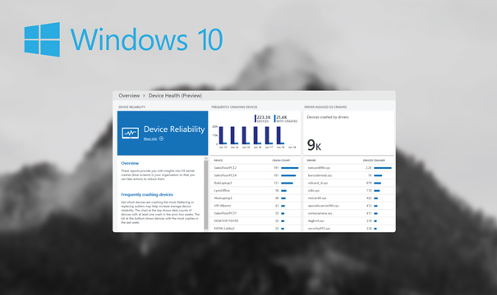The image size is (497, 295).
Task: Select the SalesFloorPC14 device row
Action: pyautogui.click(x=255, y=175)
